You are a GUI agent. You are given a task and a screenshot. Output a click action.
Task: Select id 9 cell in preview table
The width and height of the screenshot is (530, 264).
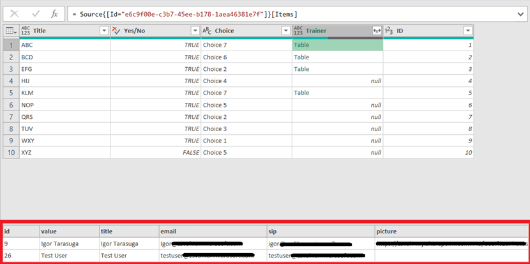(21, 244)
